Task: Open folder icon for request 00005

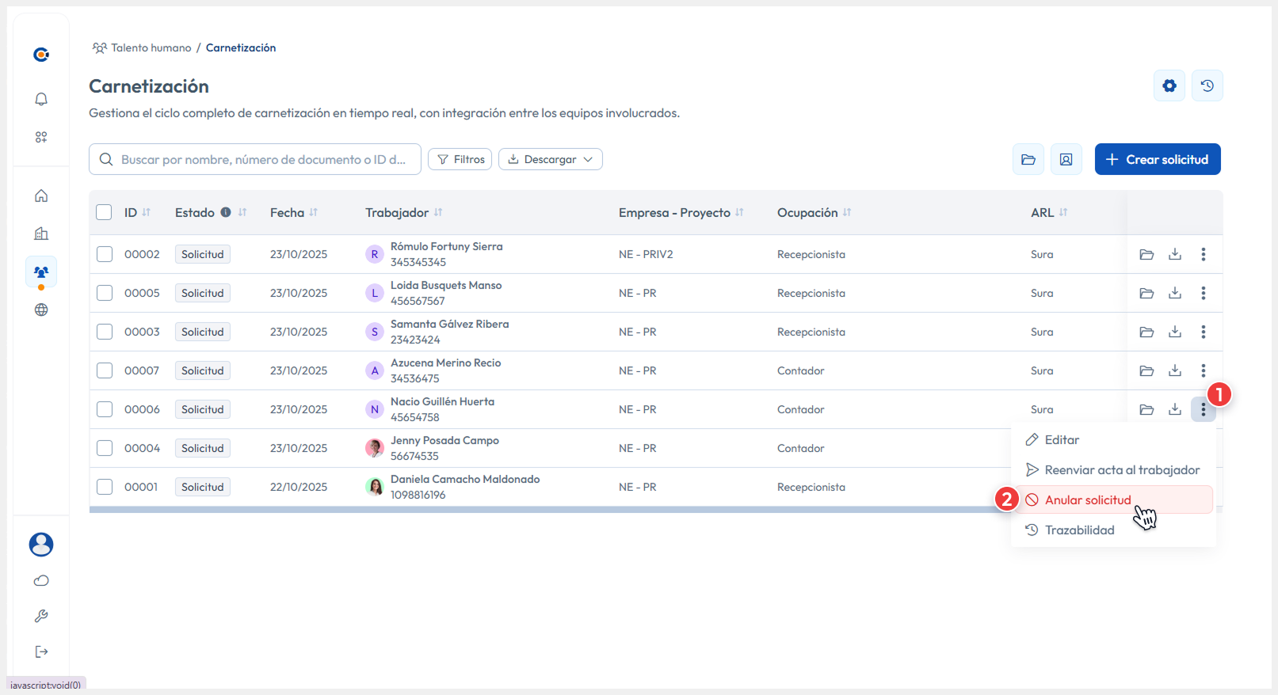Action: 1146,293
